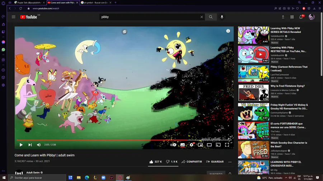
Task: Open WhatsApp in Opera sidebar
Action: (3, 50)
